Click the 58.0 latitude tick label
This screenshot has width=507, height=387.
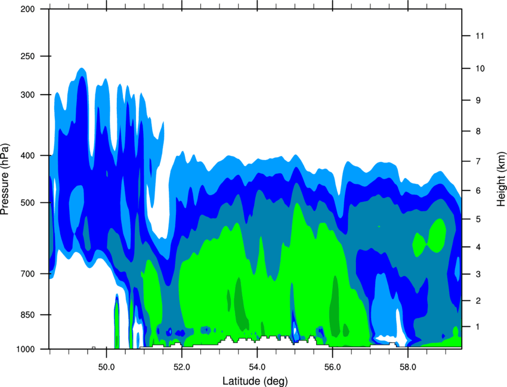click(408, 367)
